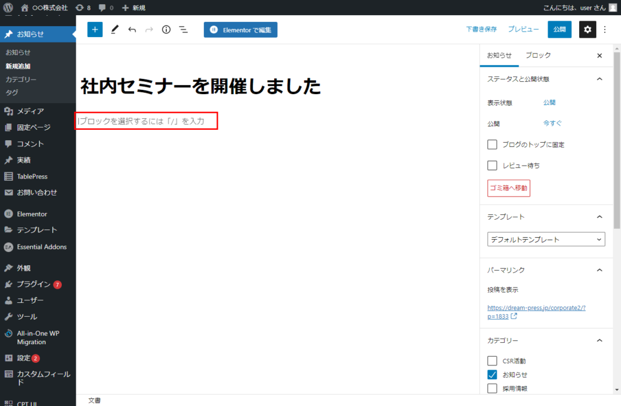Click the WordPress logo in admin bar
Viewport: 621px width, 406px height.
(x=8, y=7)
